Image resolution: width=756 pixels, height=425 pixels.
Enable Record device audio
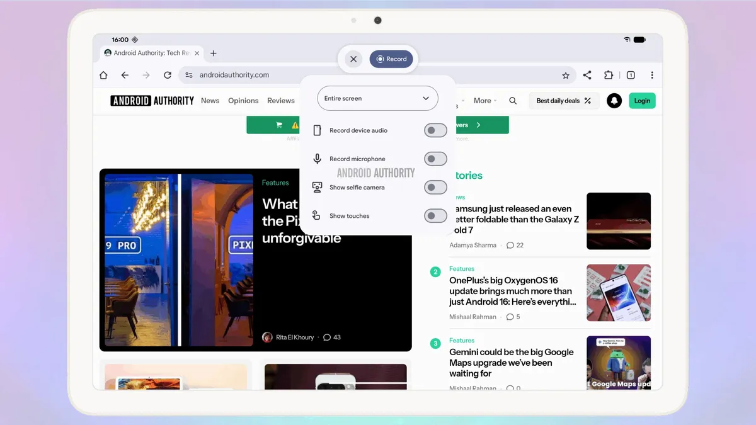pyautogui.click(x=435, y=130)
